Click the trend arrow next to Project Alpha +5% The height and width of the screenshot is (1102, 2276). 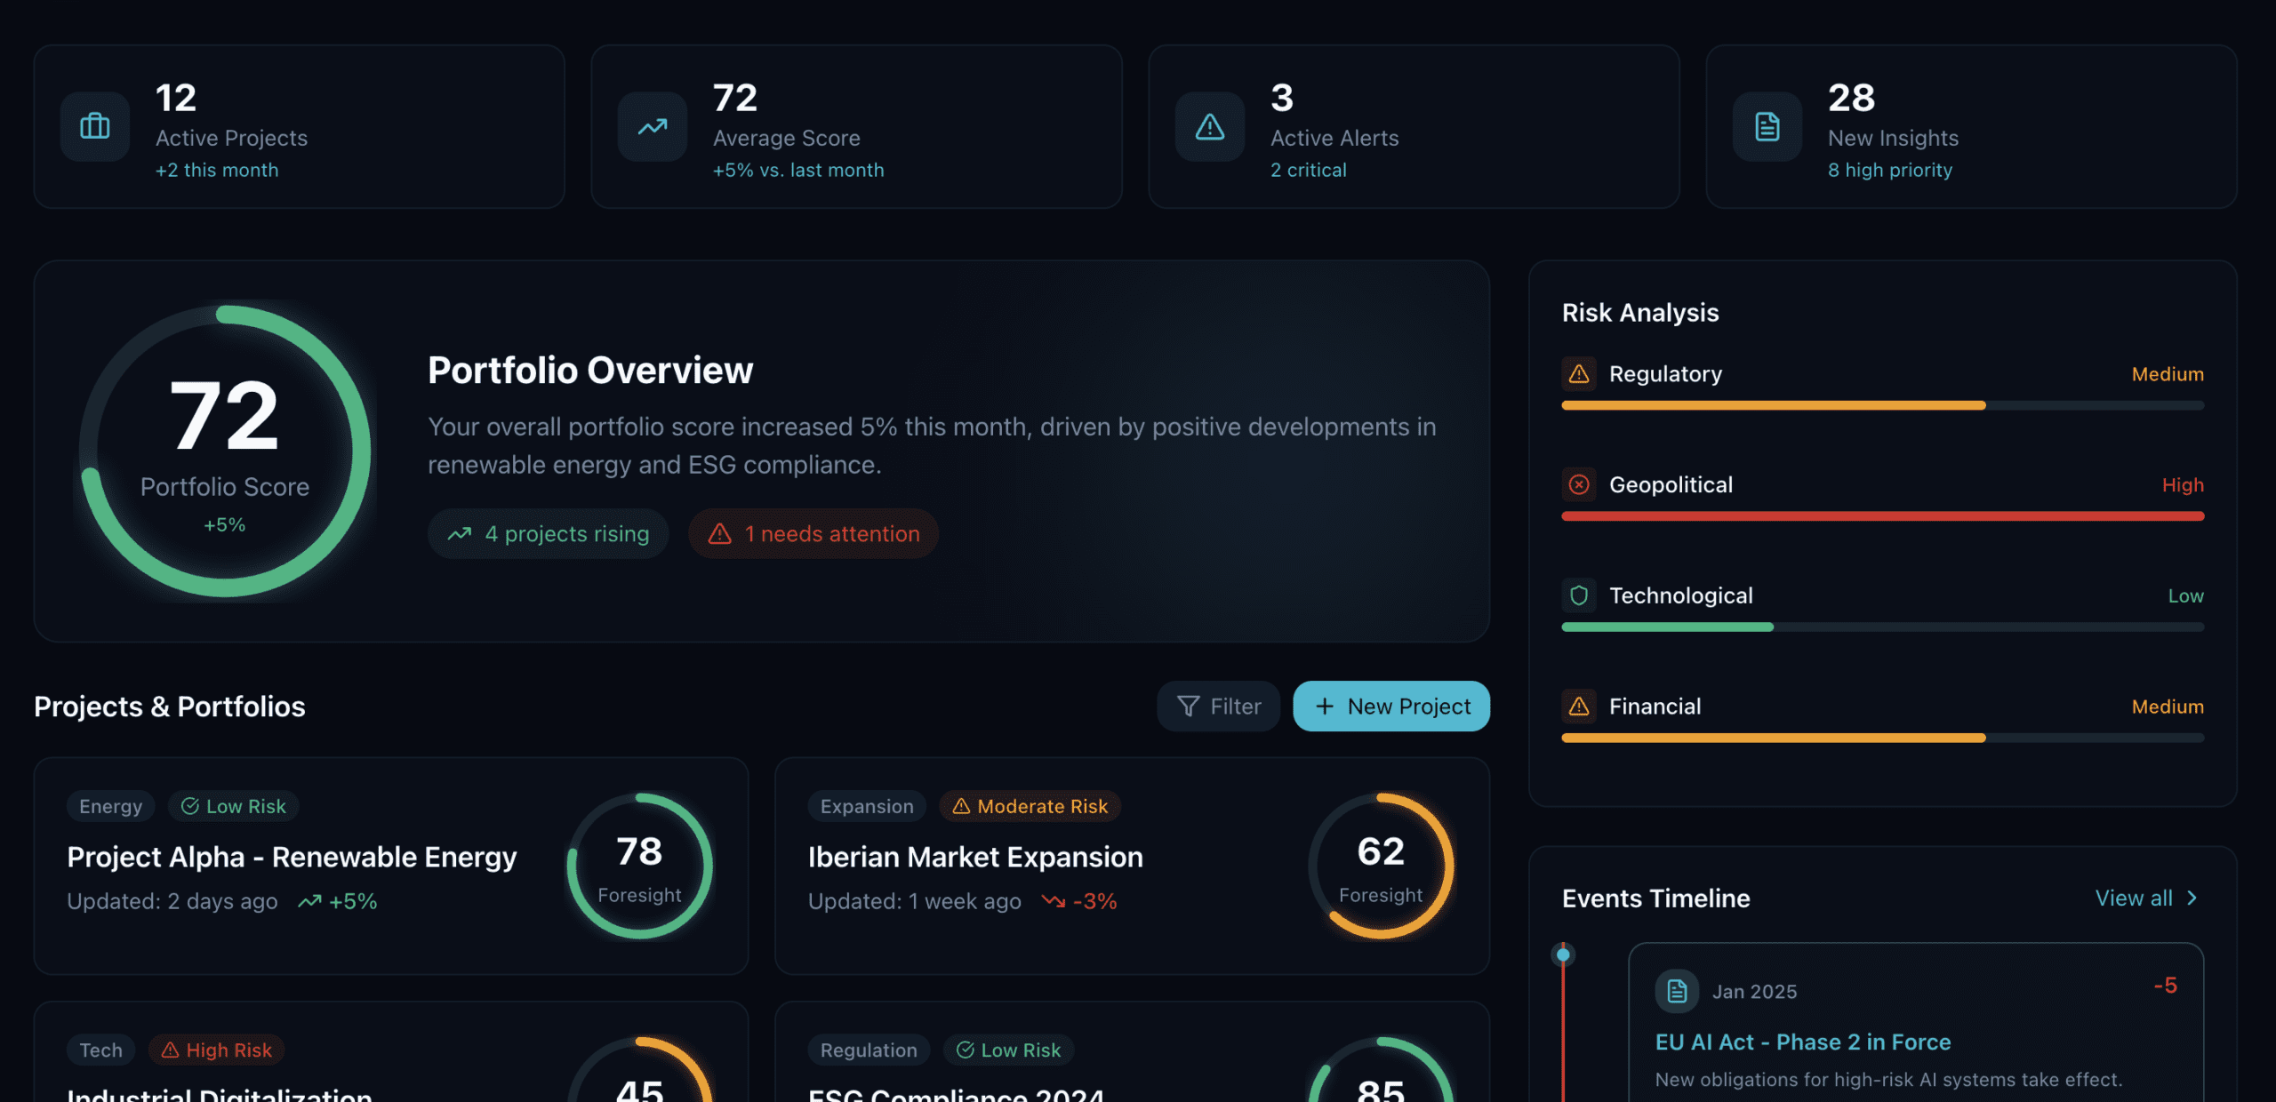[x=309, y=902]
